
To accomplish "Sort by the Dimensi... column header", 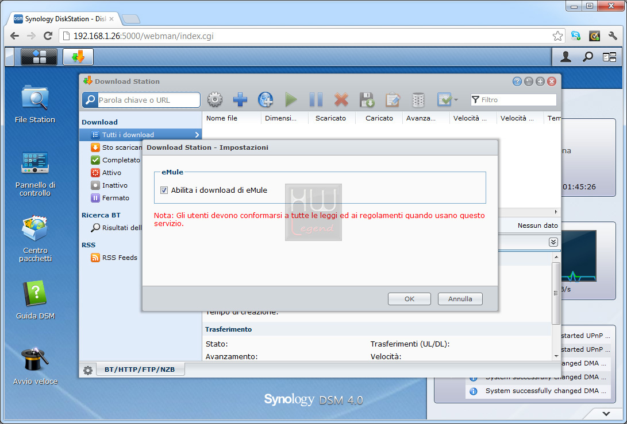I will 284,118.
